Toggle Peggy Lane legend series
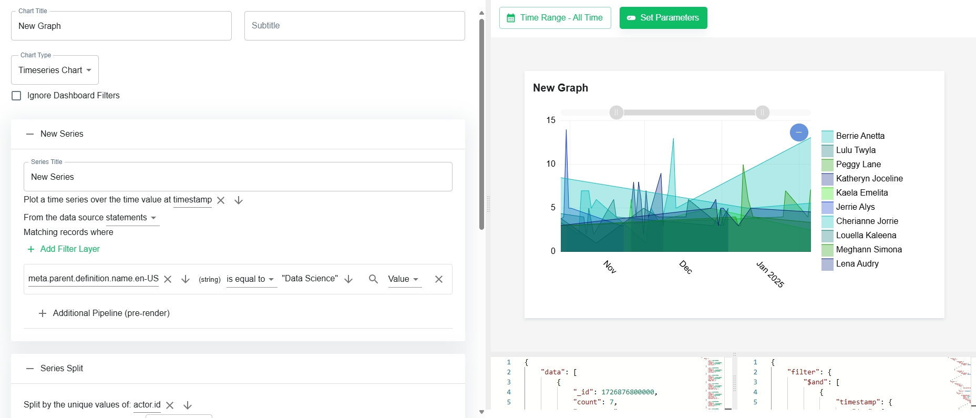Screen dimensions: 976x418 point(851,165)
